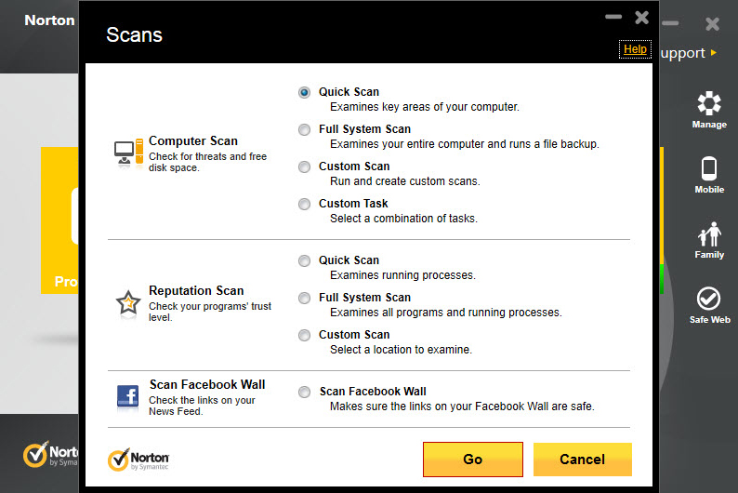This screenshot has width=738, height=493.
Task: Click the Norton by Symantec logo in dialog
Action: pyautogui.click(x=138, y=460)
